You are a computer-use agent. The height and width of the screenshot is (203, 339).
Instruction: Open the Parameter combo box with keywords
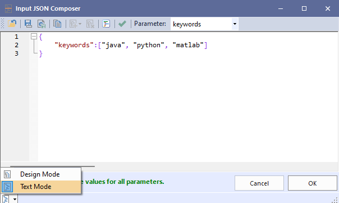[x=204, y=24]
